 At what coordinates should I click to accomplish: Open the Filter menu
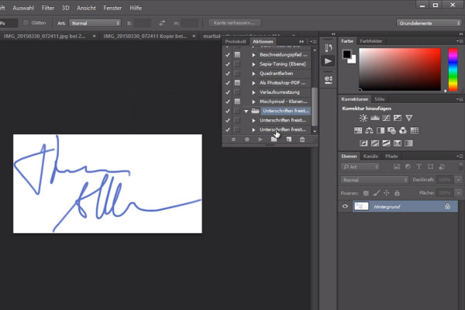click(x=48, y=8)
